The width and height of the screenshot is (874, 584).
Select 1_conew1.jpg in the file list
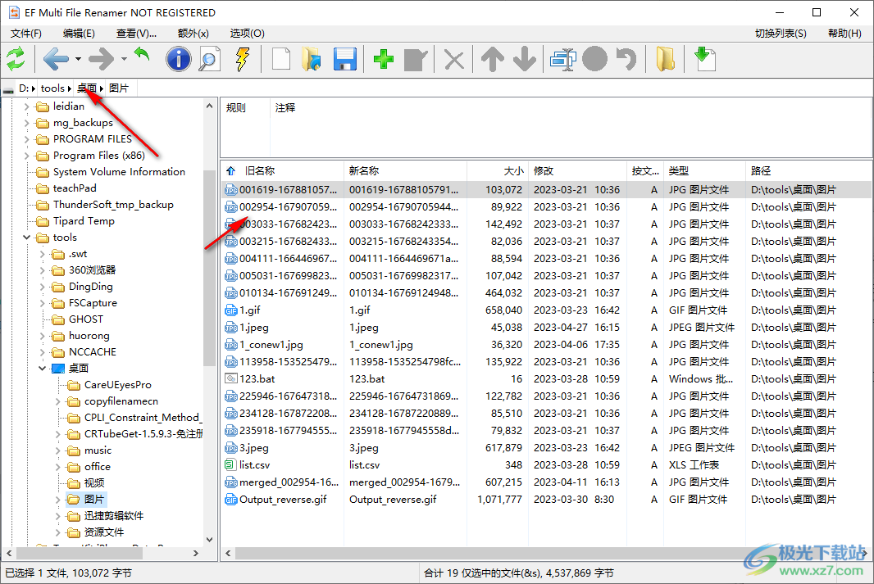tap(271, 345)
